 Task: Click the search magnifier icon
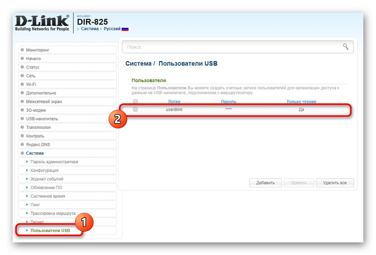point(345,46)
